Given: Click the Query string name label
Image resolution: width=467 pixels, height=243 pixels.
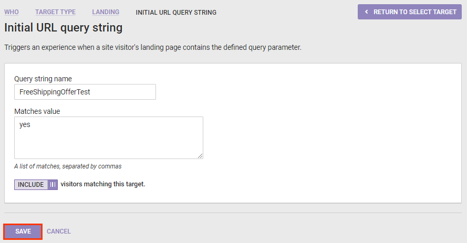Looking at the screenshot, I should click(43, 79).
